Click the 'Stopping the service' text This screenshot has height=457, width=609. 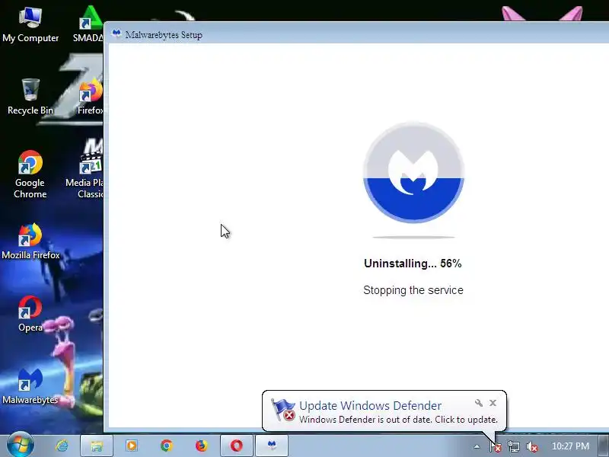(413, 290)
